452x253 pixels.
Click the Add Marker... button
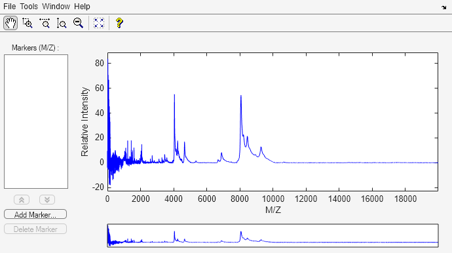pos(35,214)
